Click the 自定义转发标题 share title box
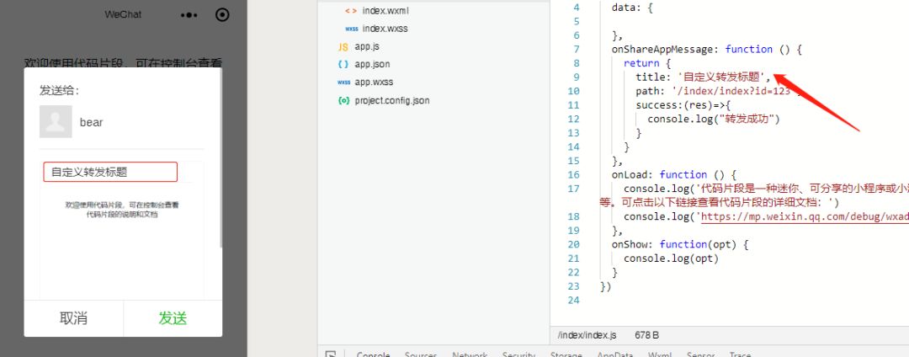This screenshot has width=909, height=357. click(110, 172)
